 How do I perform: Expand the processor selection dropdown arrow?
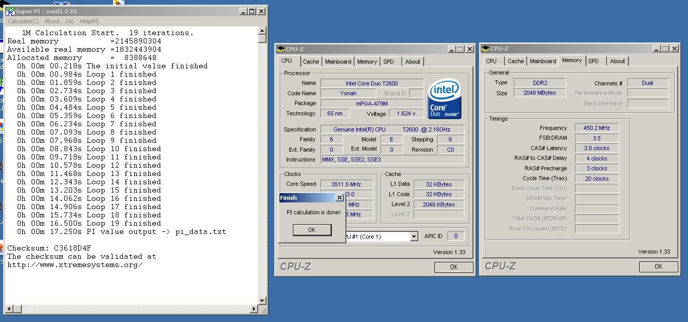[x=414, y=237]
